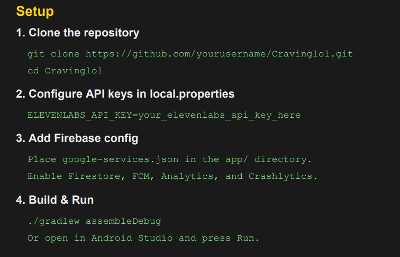Click the 'Or open in Android Studio' line

tap(143, 238)
